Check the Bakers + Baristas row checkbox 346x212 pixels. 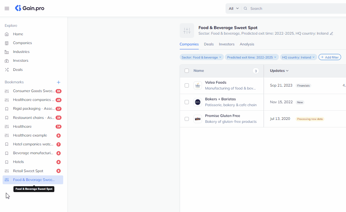tap(187, 102)
